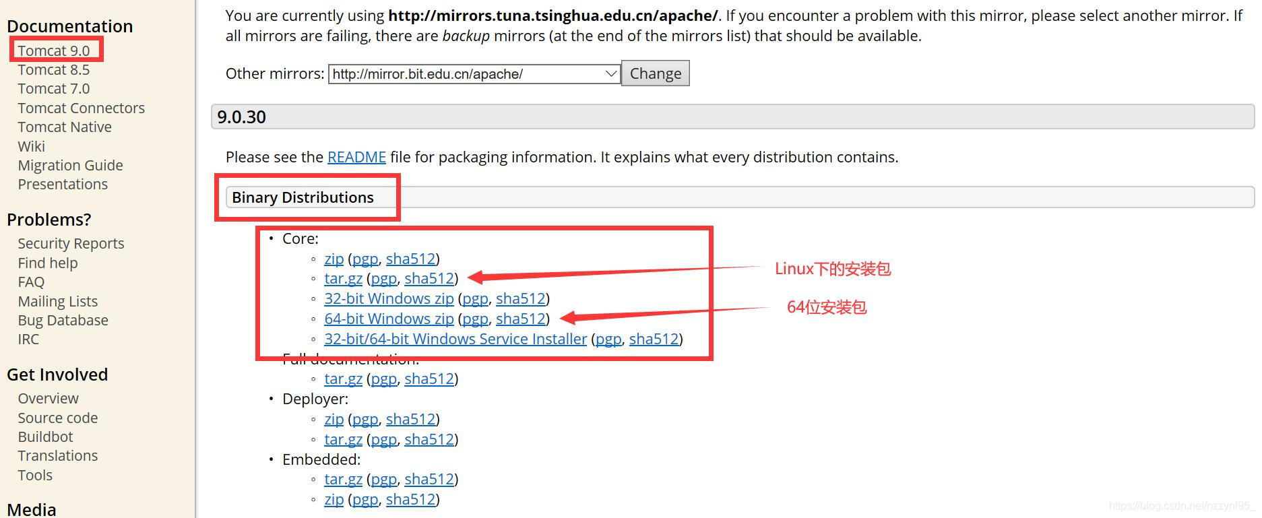Open sha512 checksum for 32-bit Windows zip
The width and height of the screenshot is (1262, 518).
click(x=521, y=298)
